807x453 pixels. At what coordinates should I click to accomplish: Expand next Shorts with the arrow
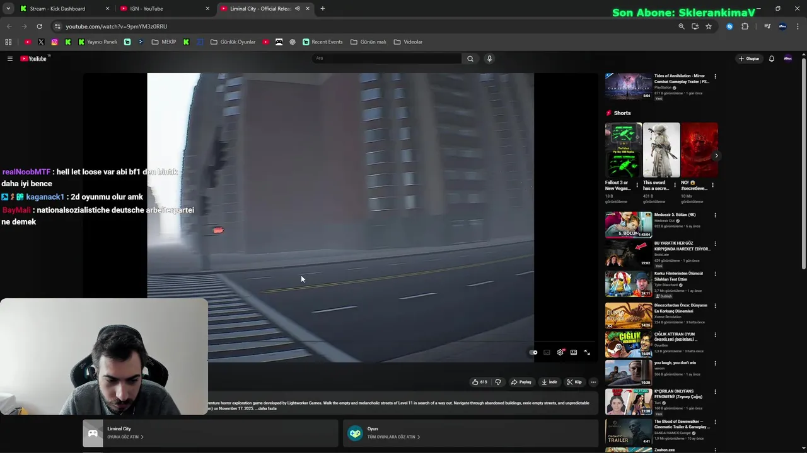(x=716, y=155)
